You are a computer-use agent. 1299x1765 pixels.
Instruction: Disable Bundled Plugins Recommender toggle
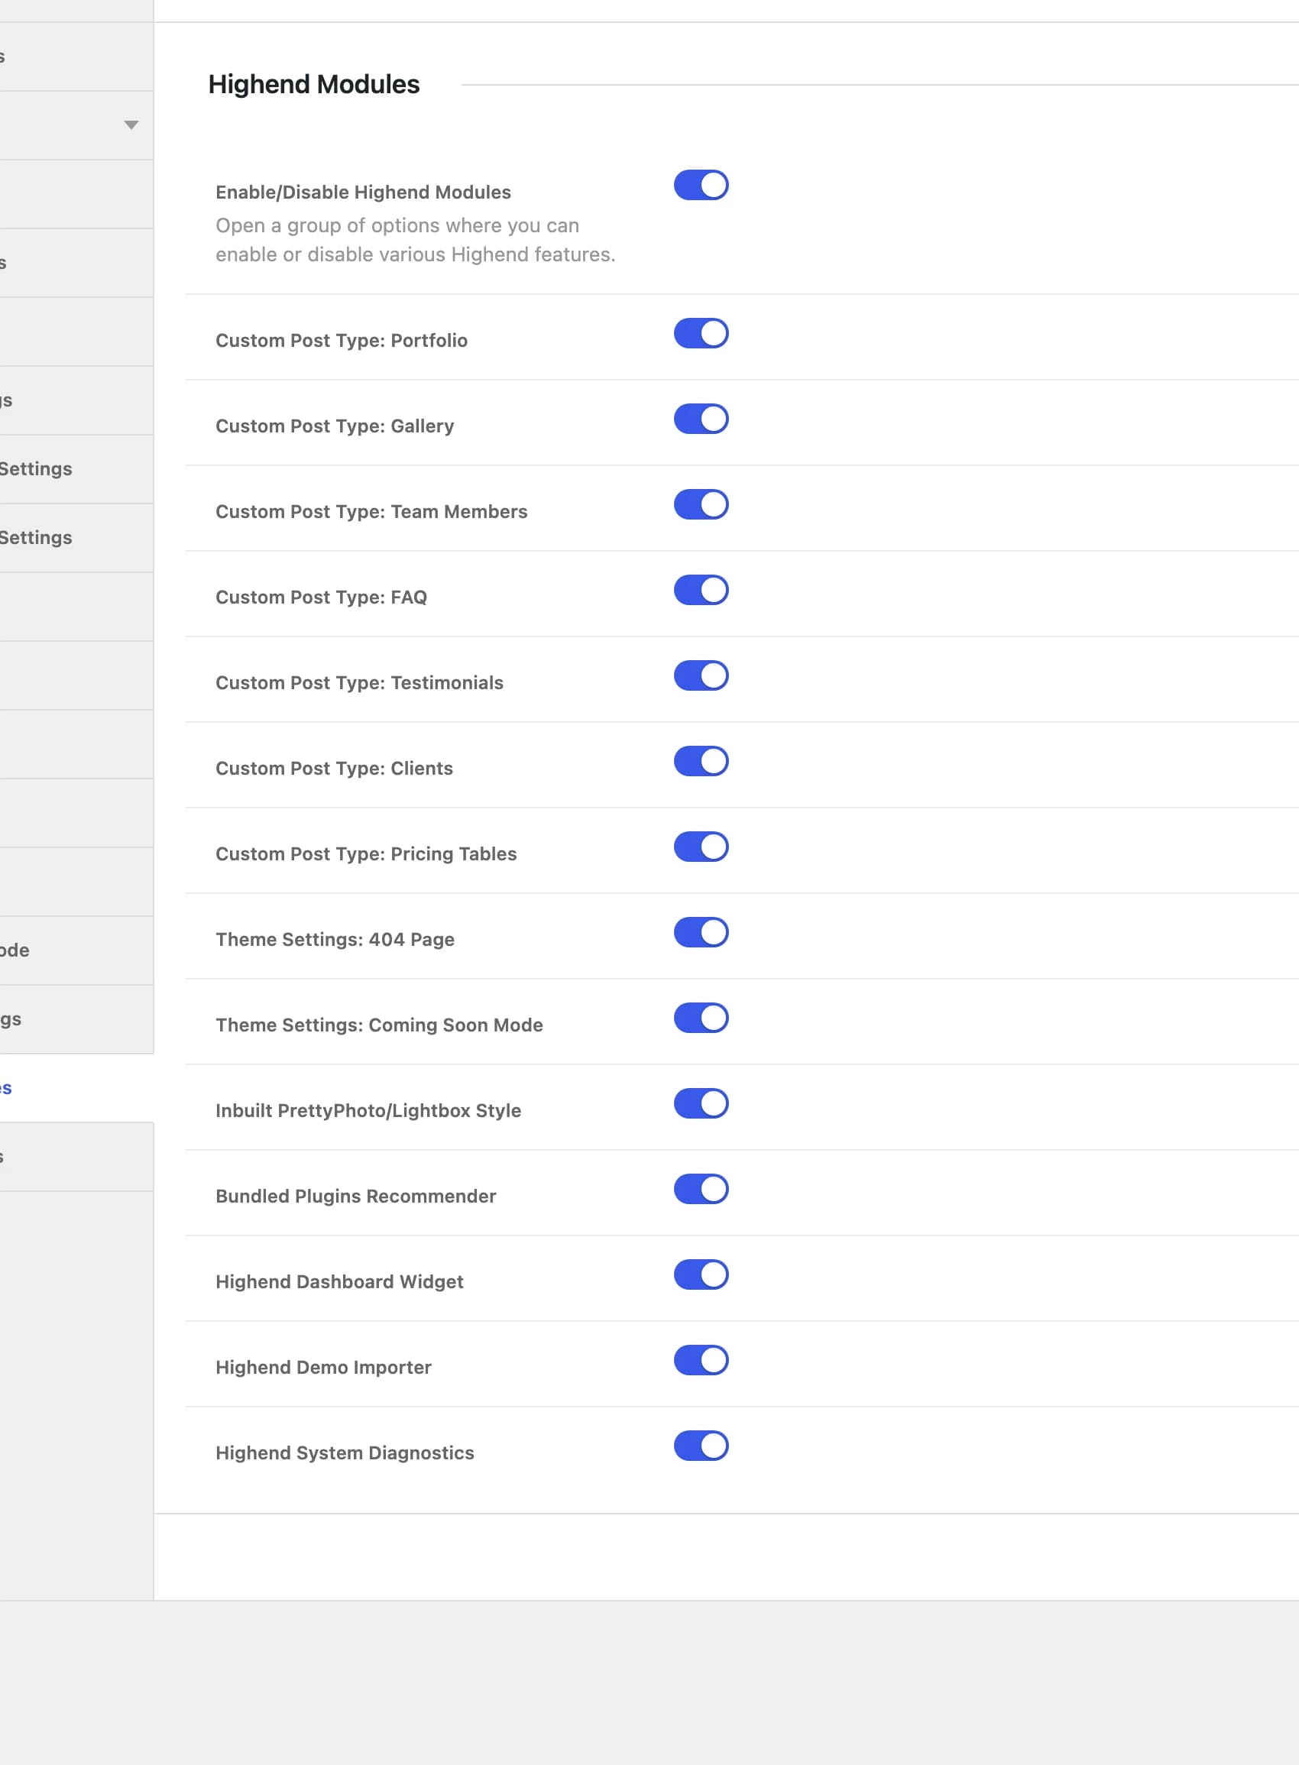(701, 1190)
